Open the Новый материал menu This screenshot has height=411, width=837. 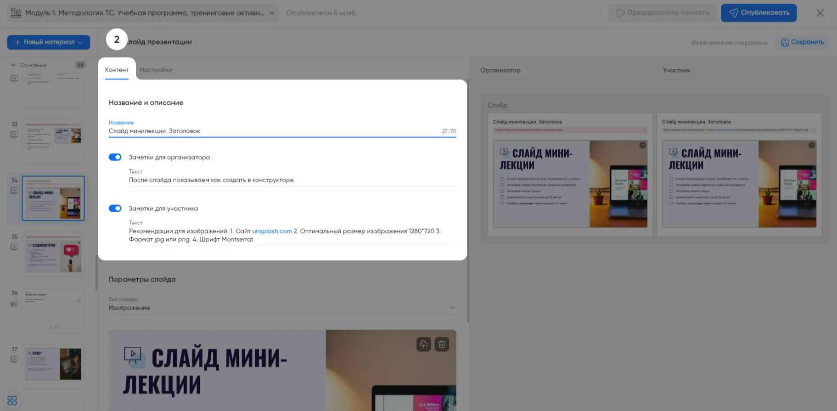(x=49, y=42)
